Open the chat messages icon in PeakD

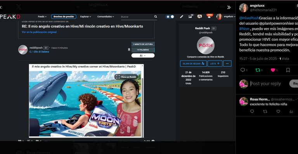click(199, 17)
